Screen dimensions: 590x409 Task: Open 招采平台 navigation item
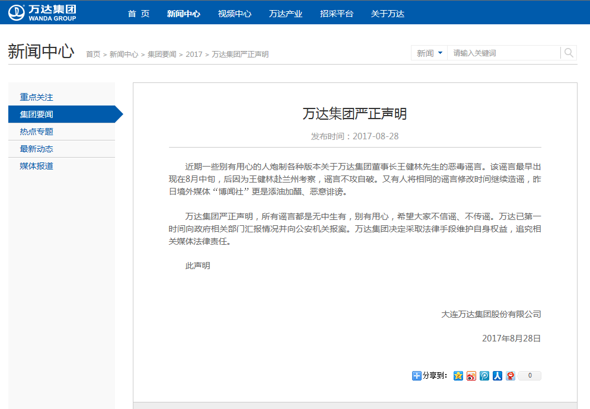coord(336,14)
